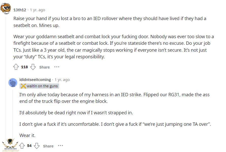
Task: Downvote the reply from ididntseeitcoming
Action: [x=37, y=146]
